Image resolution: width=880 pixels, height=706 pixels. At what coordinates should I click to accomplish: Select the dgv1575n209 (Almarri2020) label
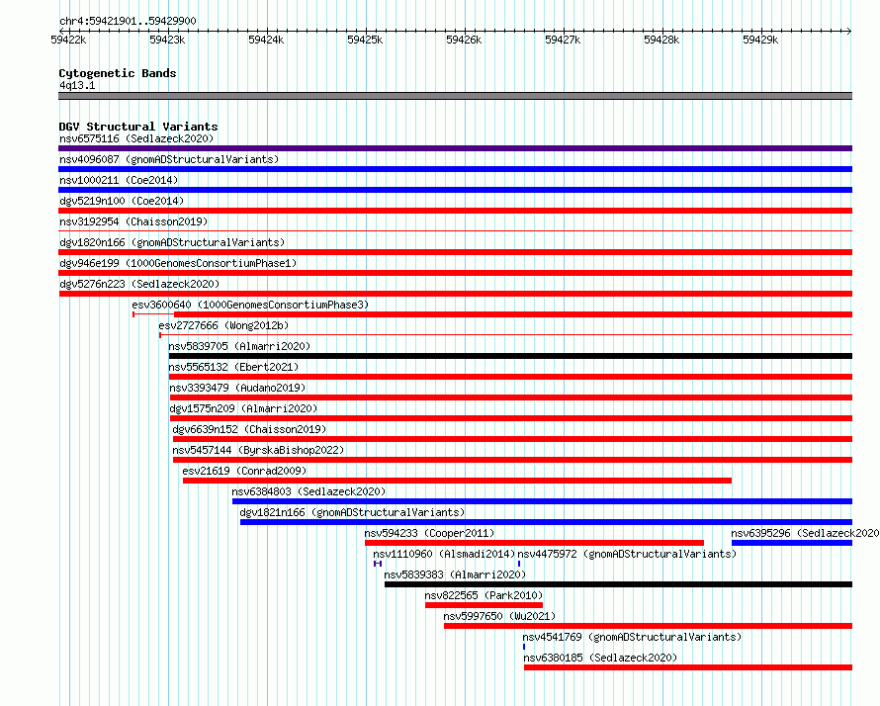[243, 408]
